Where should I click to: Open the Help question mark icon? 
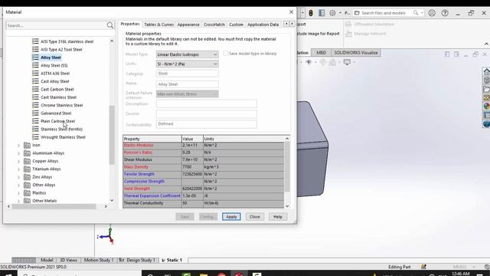(x=445, y=13)
